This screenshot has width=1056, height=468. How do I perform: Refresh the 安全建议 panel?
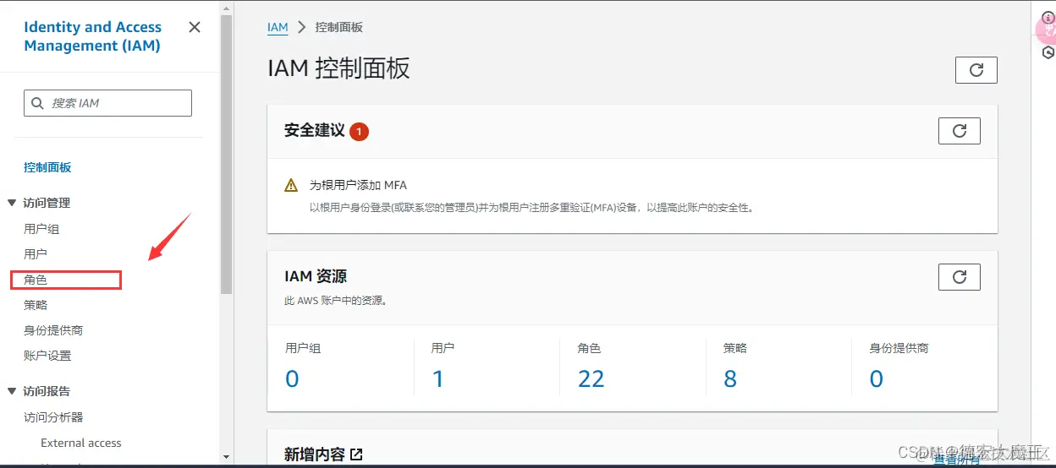tap(960, 131)
